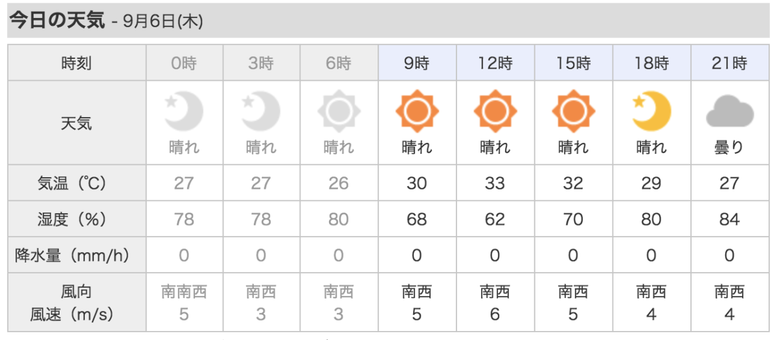This screenshot has width=777, height=340.
Task: Click the sun icon under 15時
Action: click(573, 111)
